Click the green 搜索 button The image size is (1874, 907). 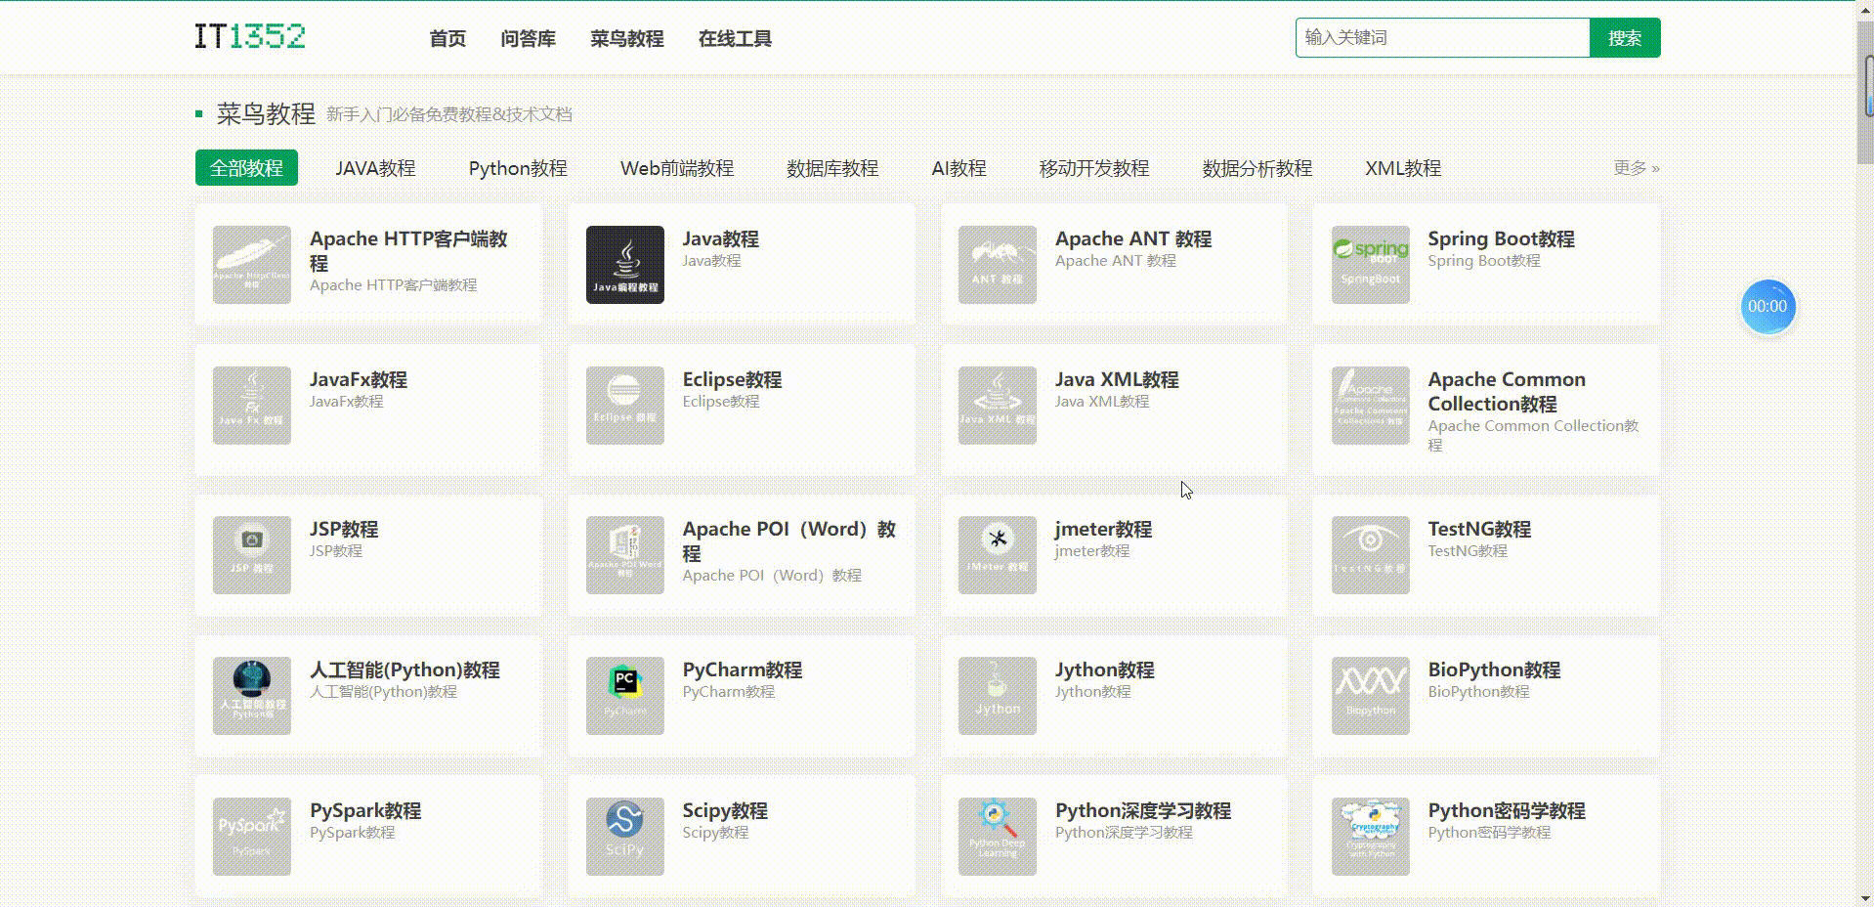tap(1625, 38)
